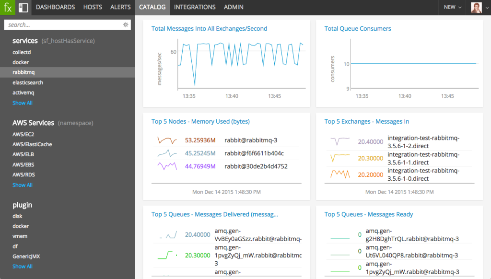Click integration-test-rabbitmq-3.5.6-1-0.direct exchange

(423, 174)
